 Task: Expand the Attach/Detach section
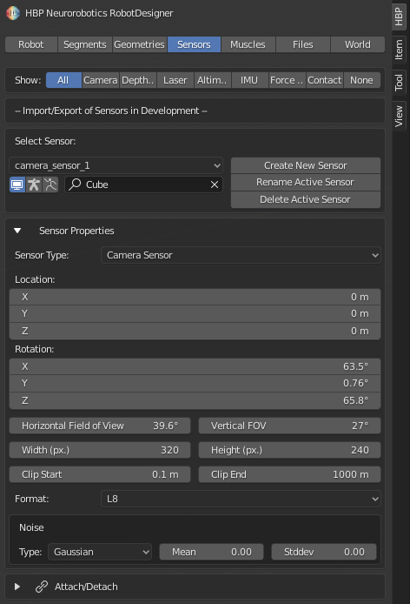(x=17, y=587)
